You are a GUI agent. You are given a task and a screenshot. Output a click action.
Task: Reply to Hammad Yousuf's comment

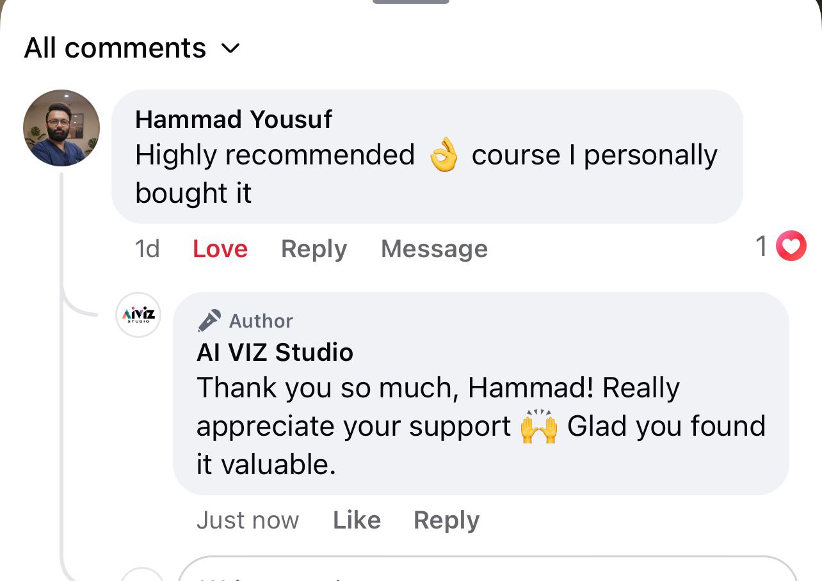click(314, 249)
